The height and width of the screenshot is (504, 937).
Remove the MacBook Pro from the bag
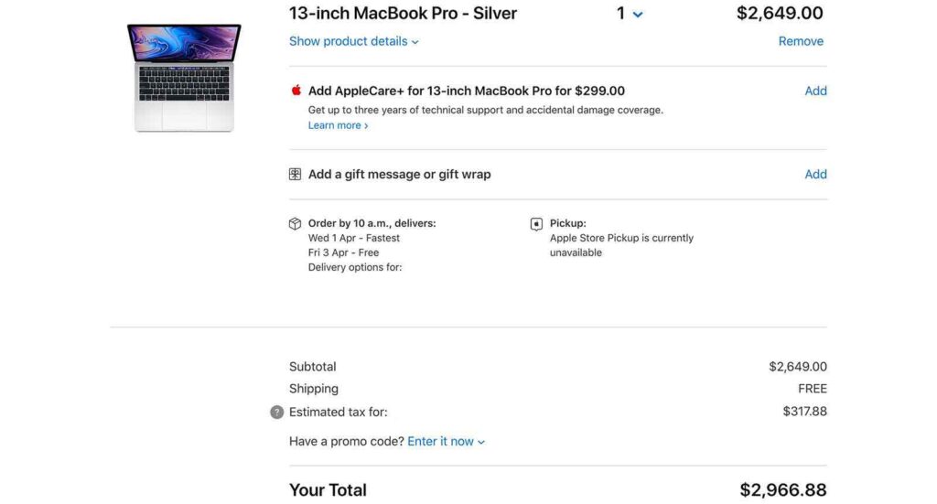click(801, 41)
